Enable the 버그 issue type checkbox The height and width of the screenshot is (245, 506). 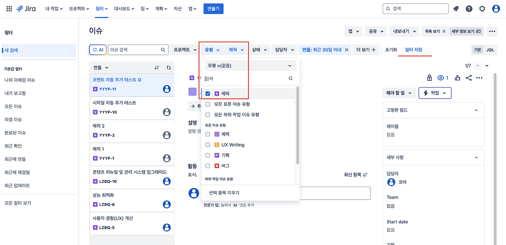click(208, 165)
